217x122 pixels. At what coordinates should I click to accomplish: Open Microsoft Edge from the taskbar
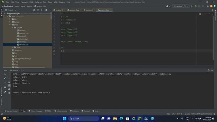tap(121, 119)
